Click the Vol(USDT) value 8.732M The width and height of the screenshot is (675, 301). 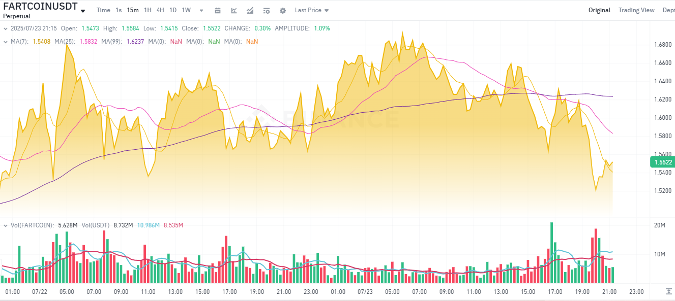(124, 225)
